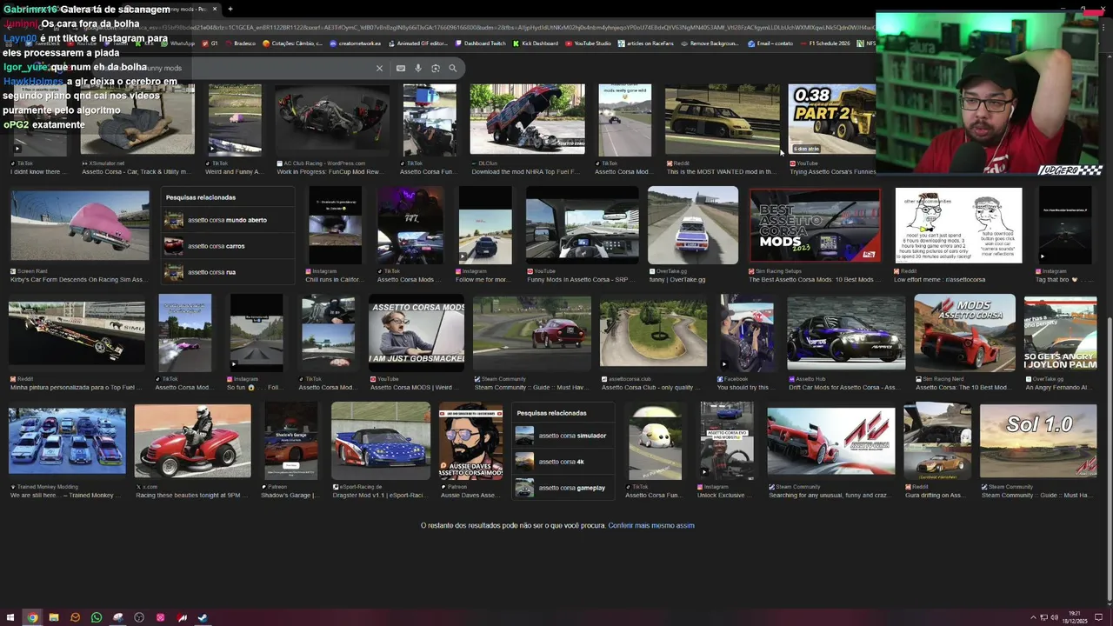Open the 'Sol 1.0' Steam Community thumbnail

click(x=1038, y=440)
